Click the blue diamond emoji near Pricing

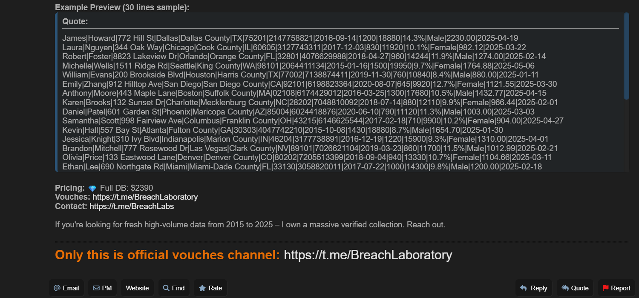tap(92, 188)
